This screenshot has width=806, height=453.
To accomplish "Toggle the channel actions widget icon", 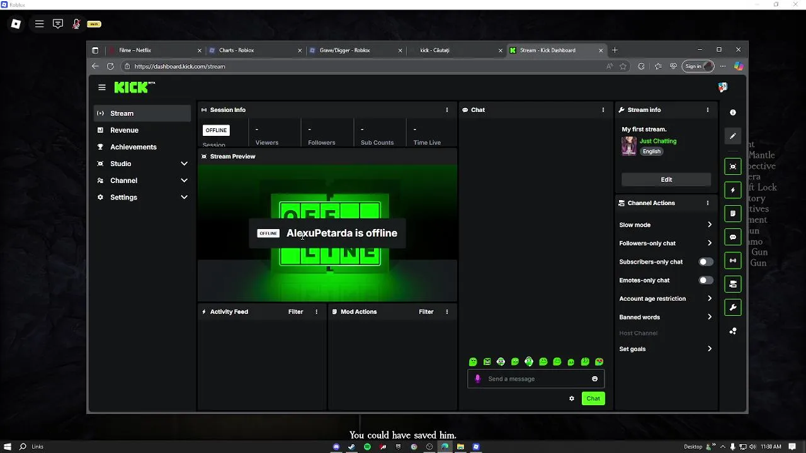I will click(733, 284).
